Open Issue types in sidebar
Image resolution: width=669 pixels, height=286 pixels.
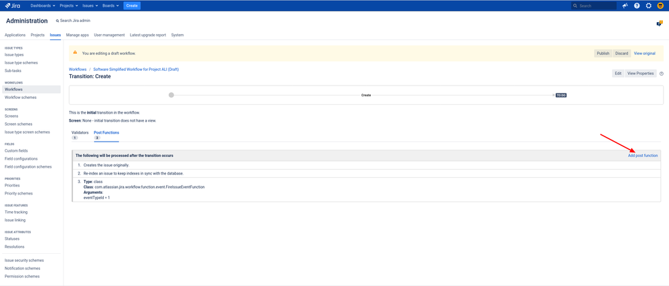point(14,55)
